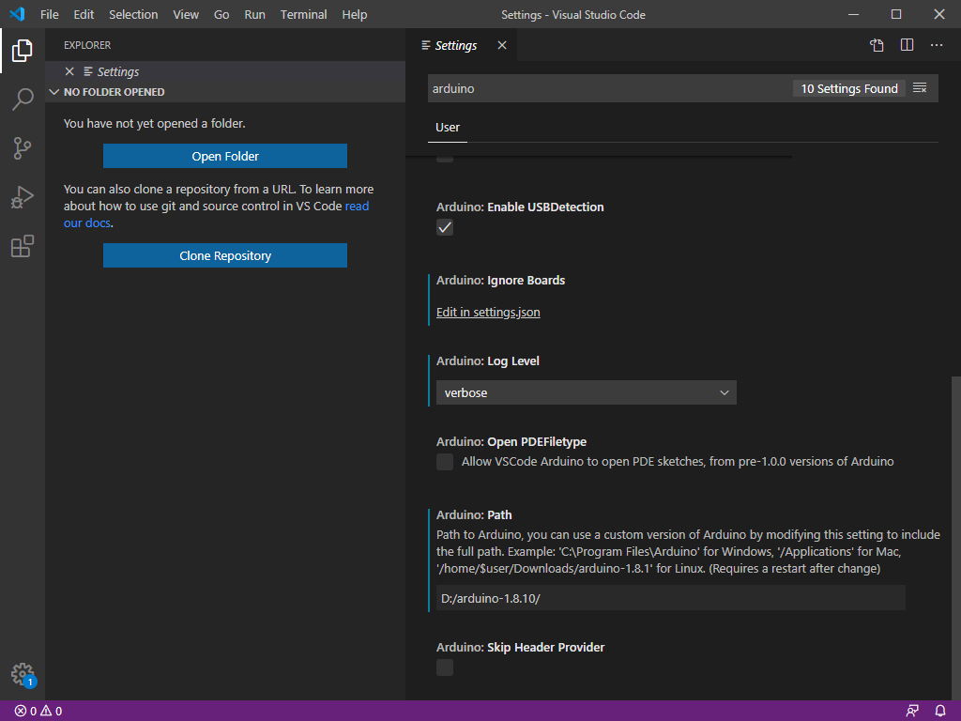
Task: Open notifications bell in status bar
Action: pos(940,712)
